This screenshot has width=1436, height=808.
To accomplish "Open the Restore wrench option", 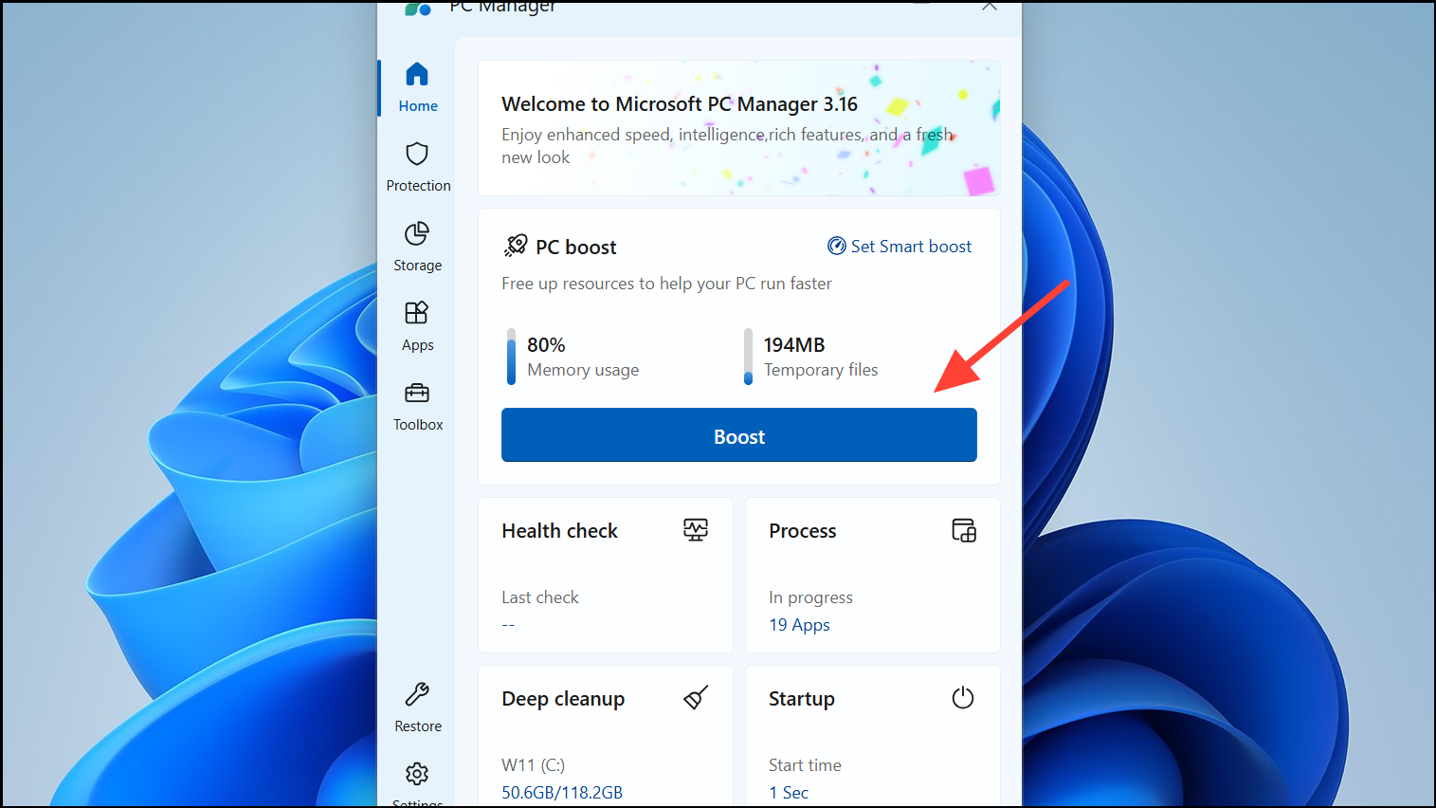I will tap(417, 707).
